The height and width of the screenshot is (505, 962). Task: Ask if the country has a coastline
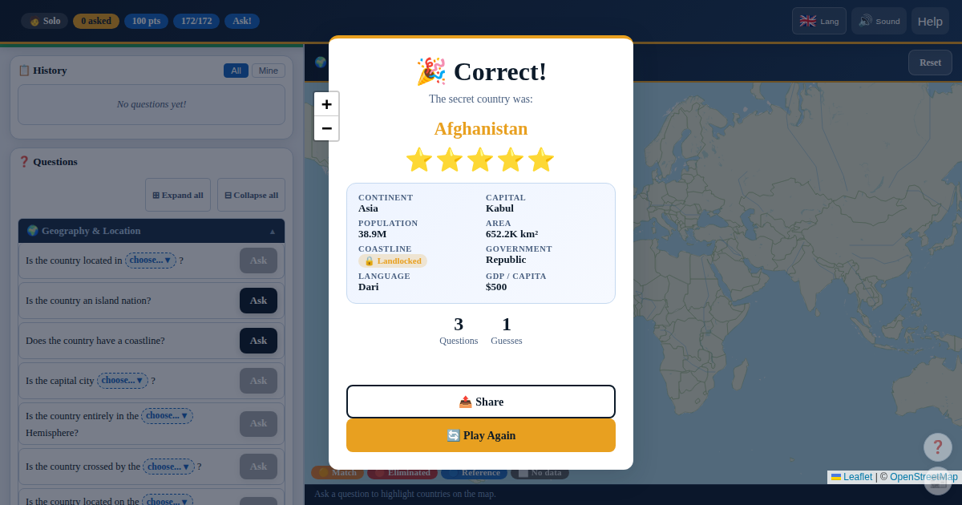point(258,341)
